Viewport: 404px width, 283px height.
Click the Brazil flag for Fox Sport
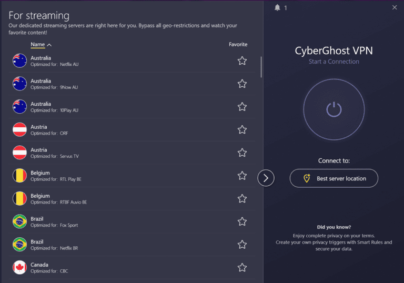(x=19, y=221)
